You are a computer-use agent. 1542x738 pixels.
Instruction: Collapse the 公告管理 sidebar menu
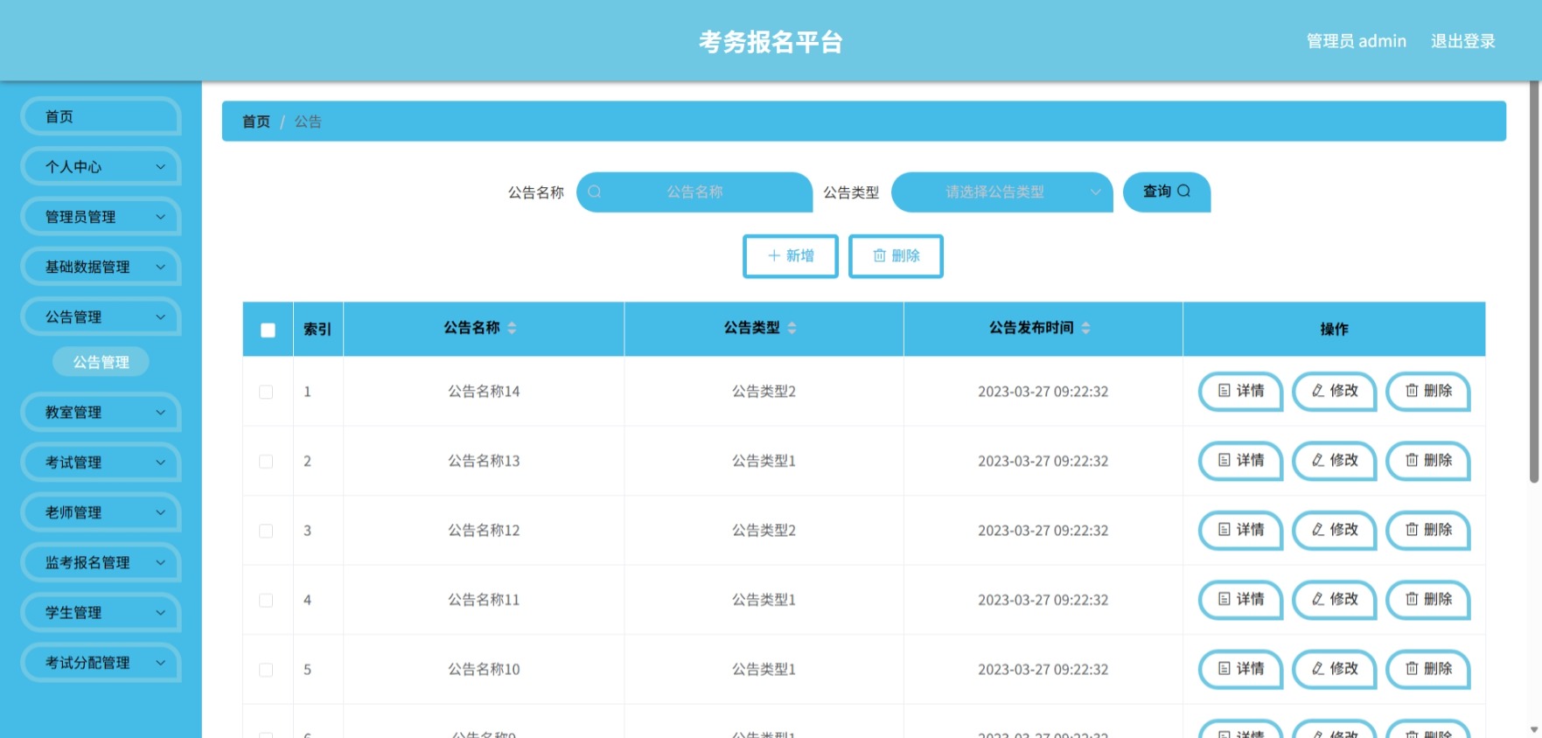click(x=101, y=317)
